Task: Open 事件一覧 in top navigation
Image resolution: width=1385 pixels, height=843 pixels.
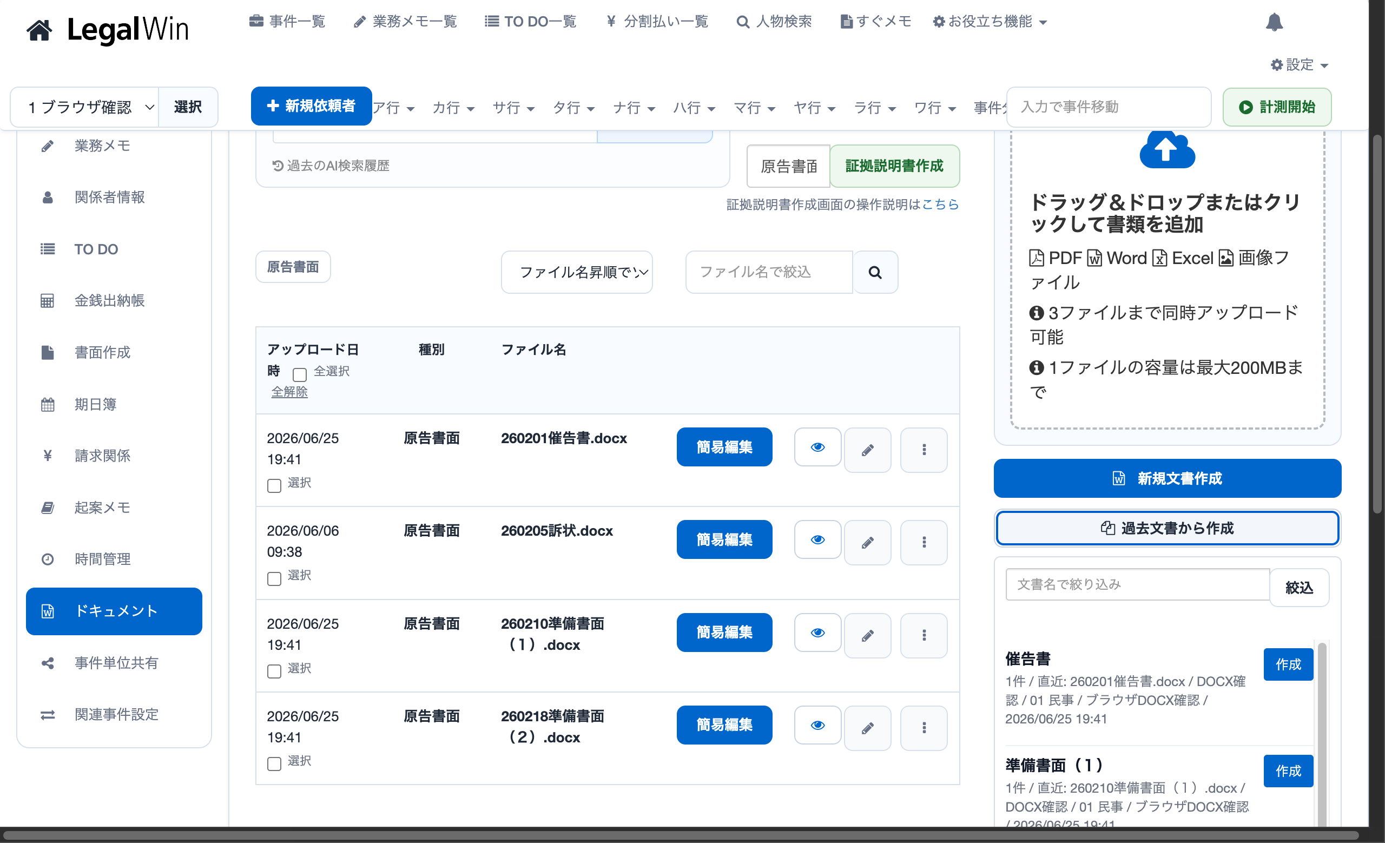Action: (x=287, y=22)
